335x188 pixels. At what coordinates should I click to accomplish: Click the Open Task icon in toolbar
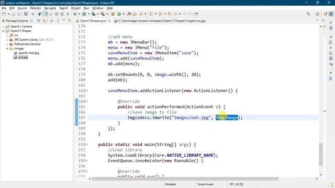tap(135, 14)
